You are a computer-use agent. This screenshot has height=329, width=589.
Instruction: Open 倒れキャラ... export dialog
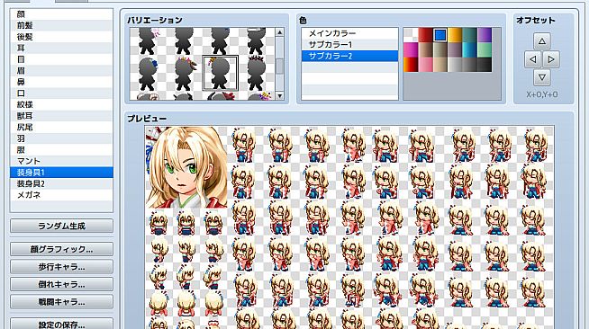click(61, 284)
